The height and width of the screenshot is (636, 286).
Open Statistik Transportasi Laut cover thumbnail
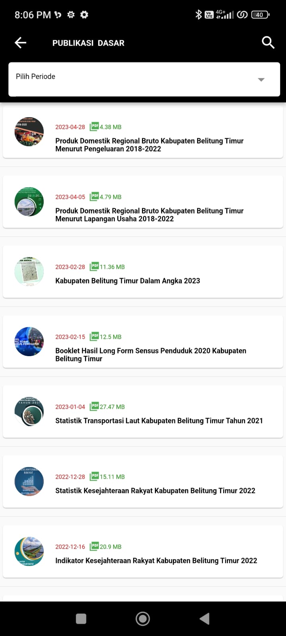pos(29,411)
